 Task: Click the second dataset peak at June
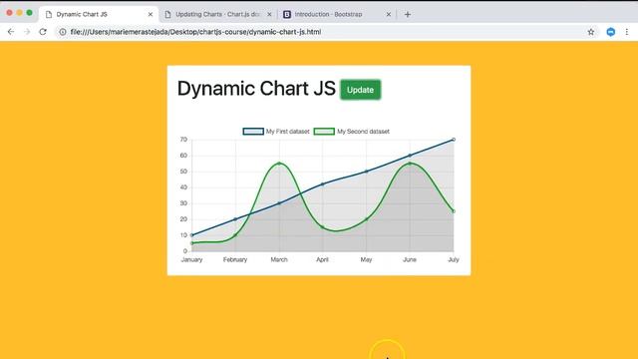(410, 164)
